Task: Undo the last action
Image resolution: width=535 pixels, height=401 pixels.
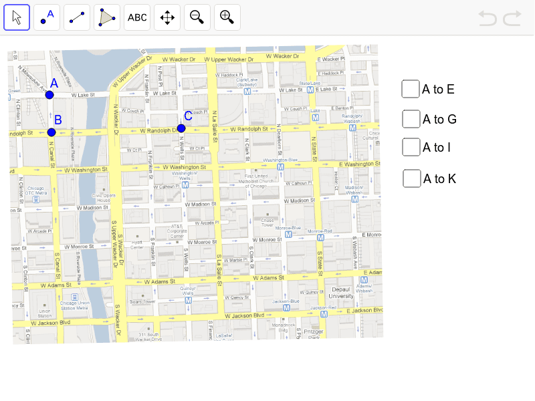Action: pyautogui.click(x=488, y=18)
